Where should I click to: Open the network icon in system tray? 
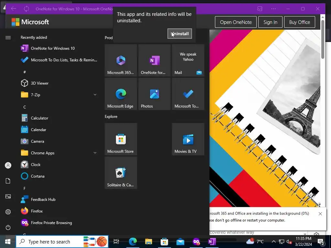click(282, 242)
